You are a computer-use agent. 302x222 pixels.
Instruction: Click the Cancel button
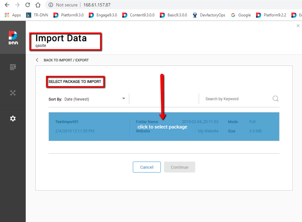click(147, 167)
